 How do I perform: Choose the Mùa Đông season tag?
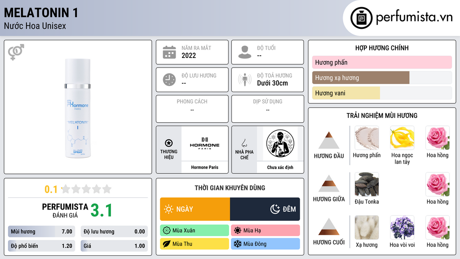click(x=265, y=244)
